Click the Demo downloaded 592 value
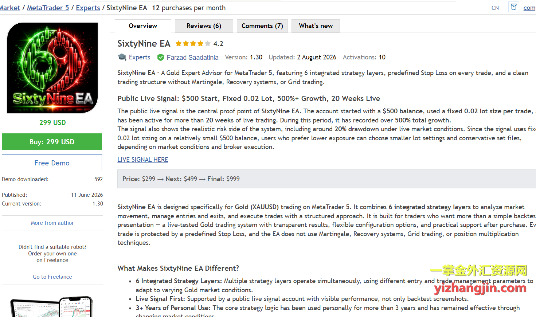 point(98,179)
